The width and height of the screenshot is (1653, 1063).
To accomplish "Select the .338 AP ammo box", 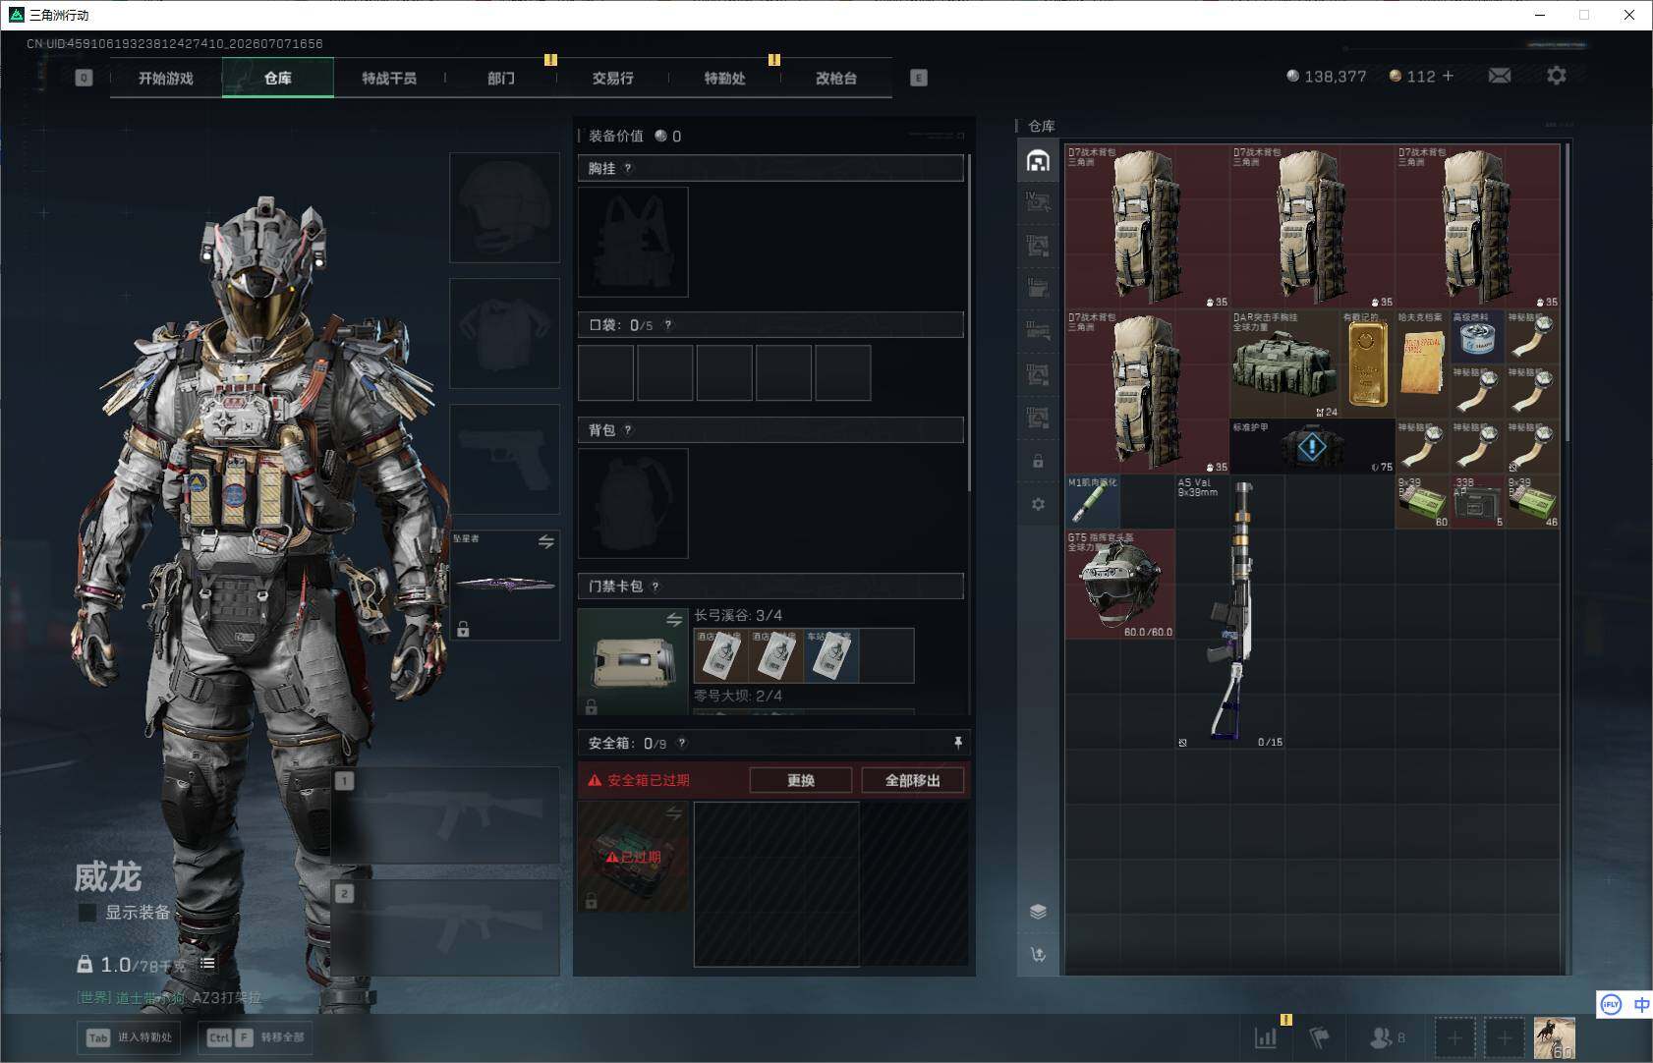I will [x=1477, y=502].
